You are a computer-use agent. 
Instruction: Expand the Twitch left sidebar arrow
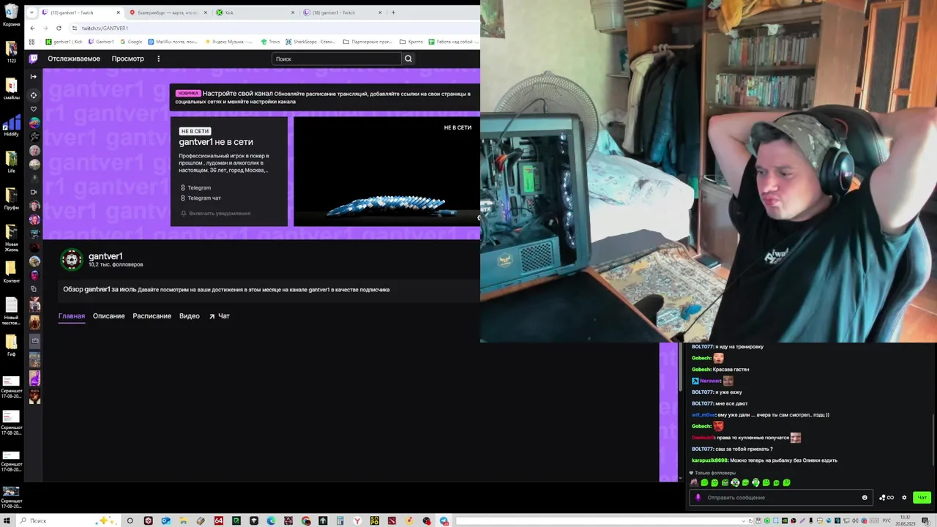click(x=34, y=76)
